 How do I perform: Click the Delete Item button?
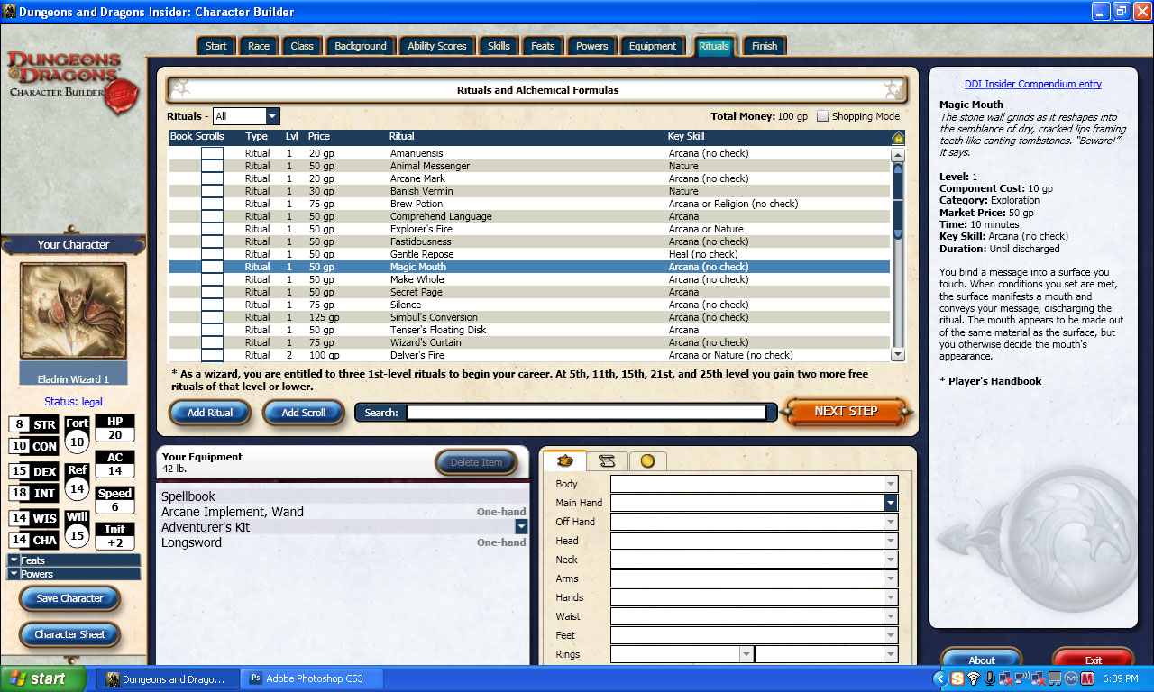477,462
